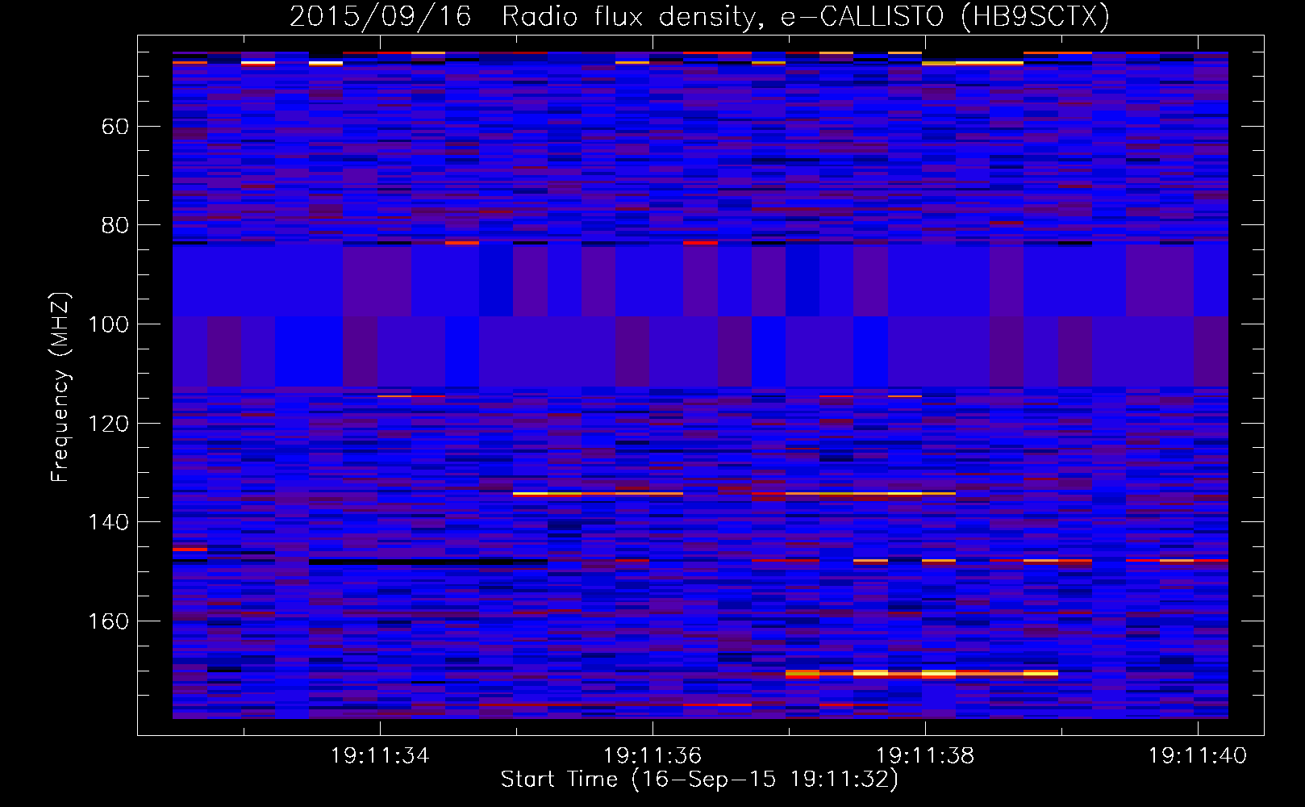Click the 19:11:34 time tick label
The width and height of the screenshot is (1305, 807).
pyautogui.click(x=380, y=756)
